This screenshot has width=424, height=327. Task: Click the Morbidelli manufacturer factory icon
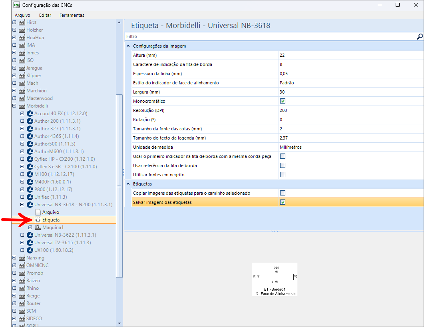22,106
